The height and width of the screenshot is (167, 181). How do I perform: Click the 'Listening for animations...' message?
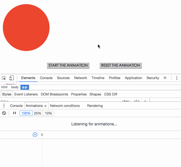(94, 124)
